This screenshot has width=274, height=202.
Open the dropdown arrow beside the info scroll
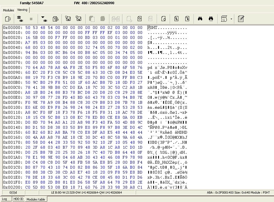click(231, 19)
